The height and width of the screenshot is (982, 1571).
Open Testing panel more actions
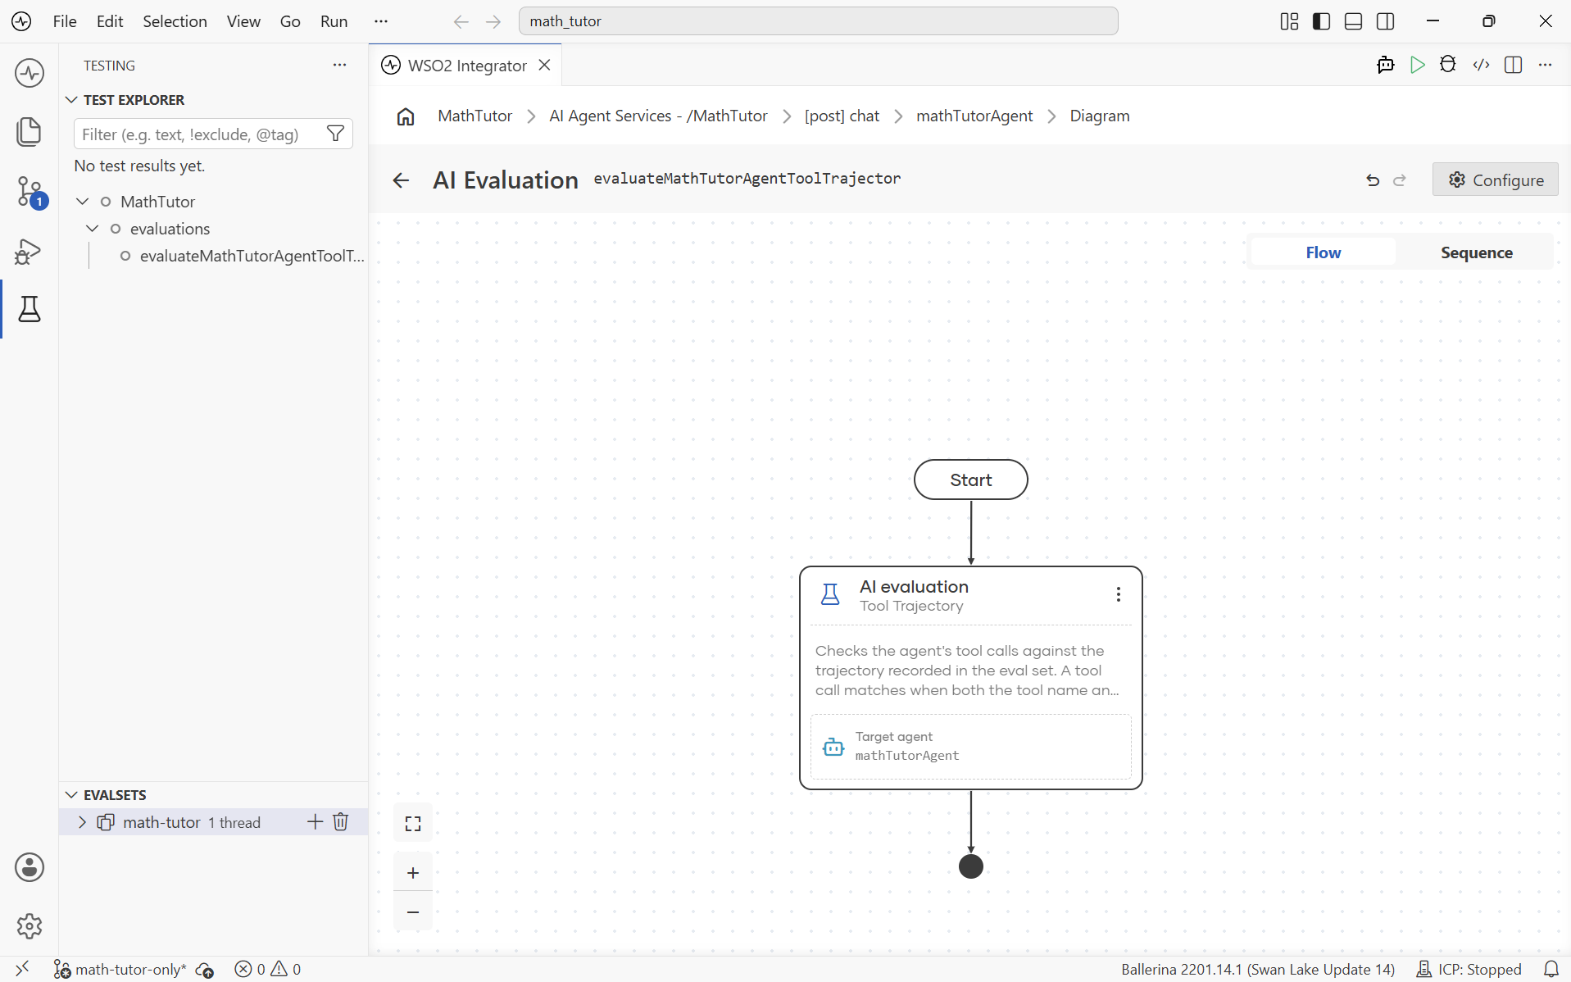click(339, 65)
